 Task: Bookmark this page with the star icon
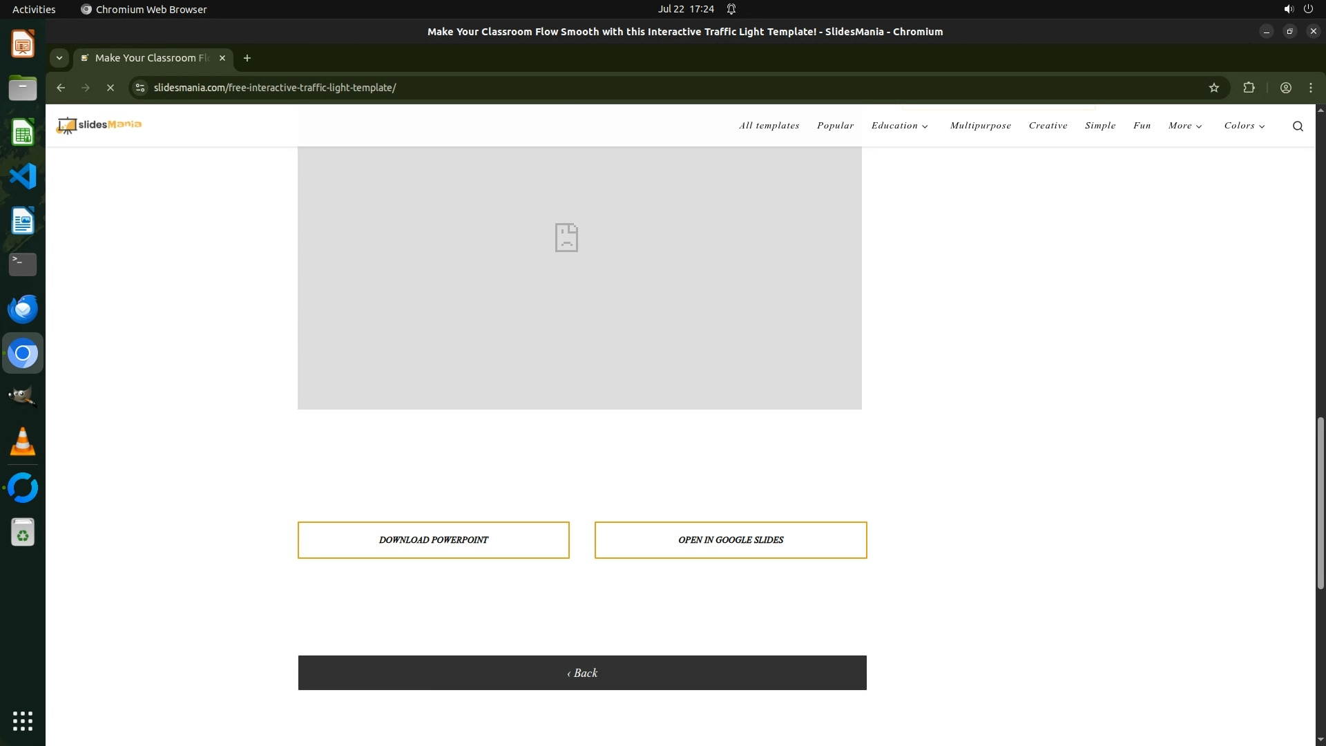1214,88
